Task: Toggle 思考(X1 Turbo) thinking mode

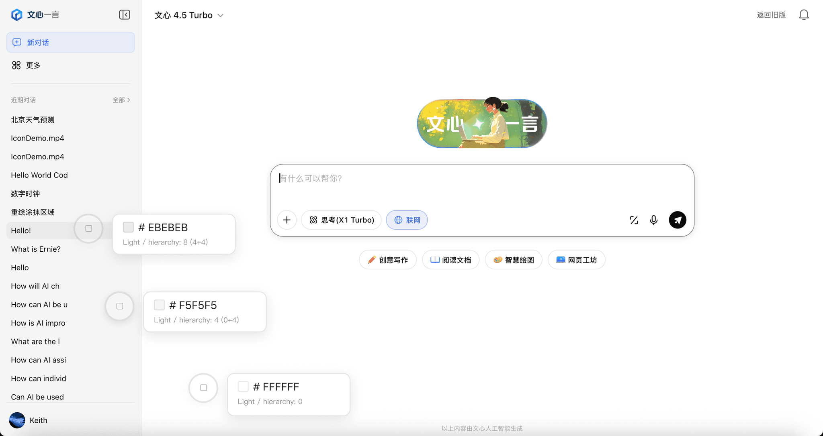Action: tap(341, 220)
